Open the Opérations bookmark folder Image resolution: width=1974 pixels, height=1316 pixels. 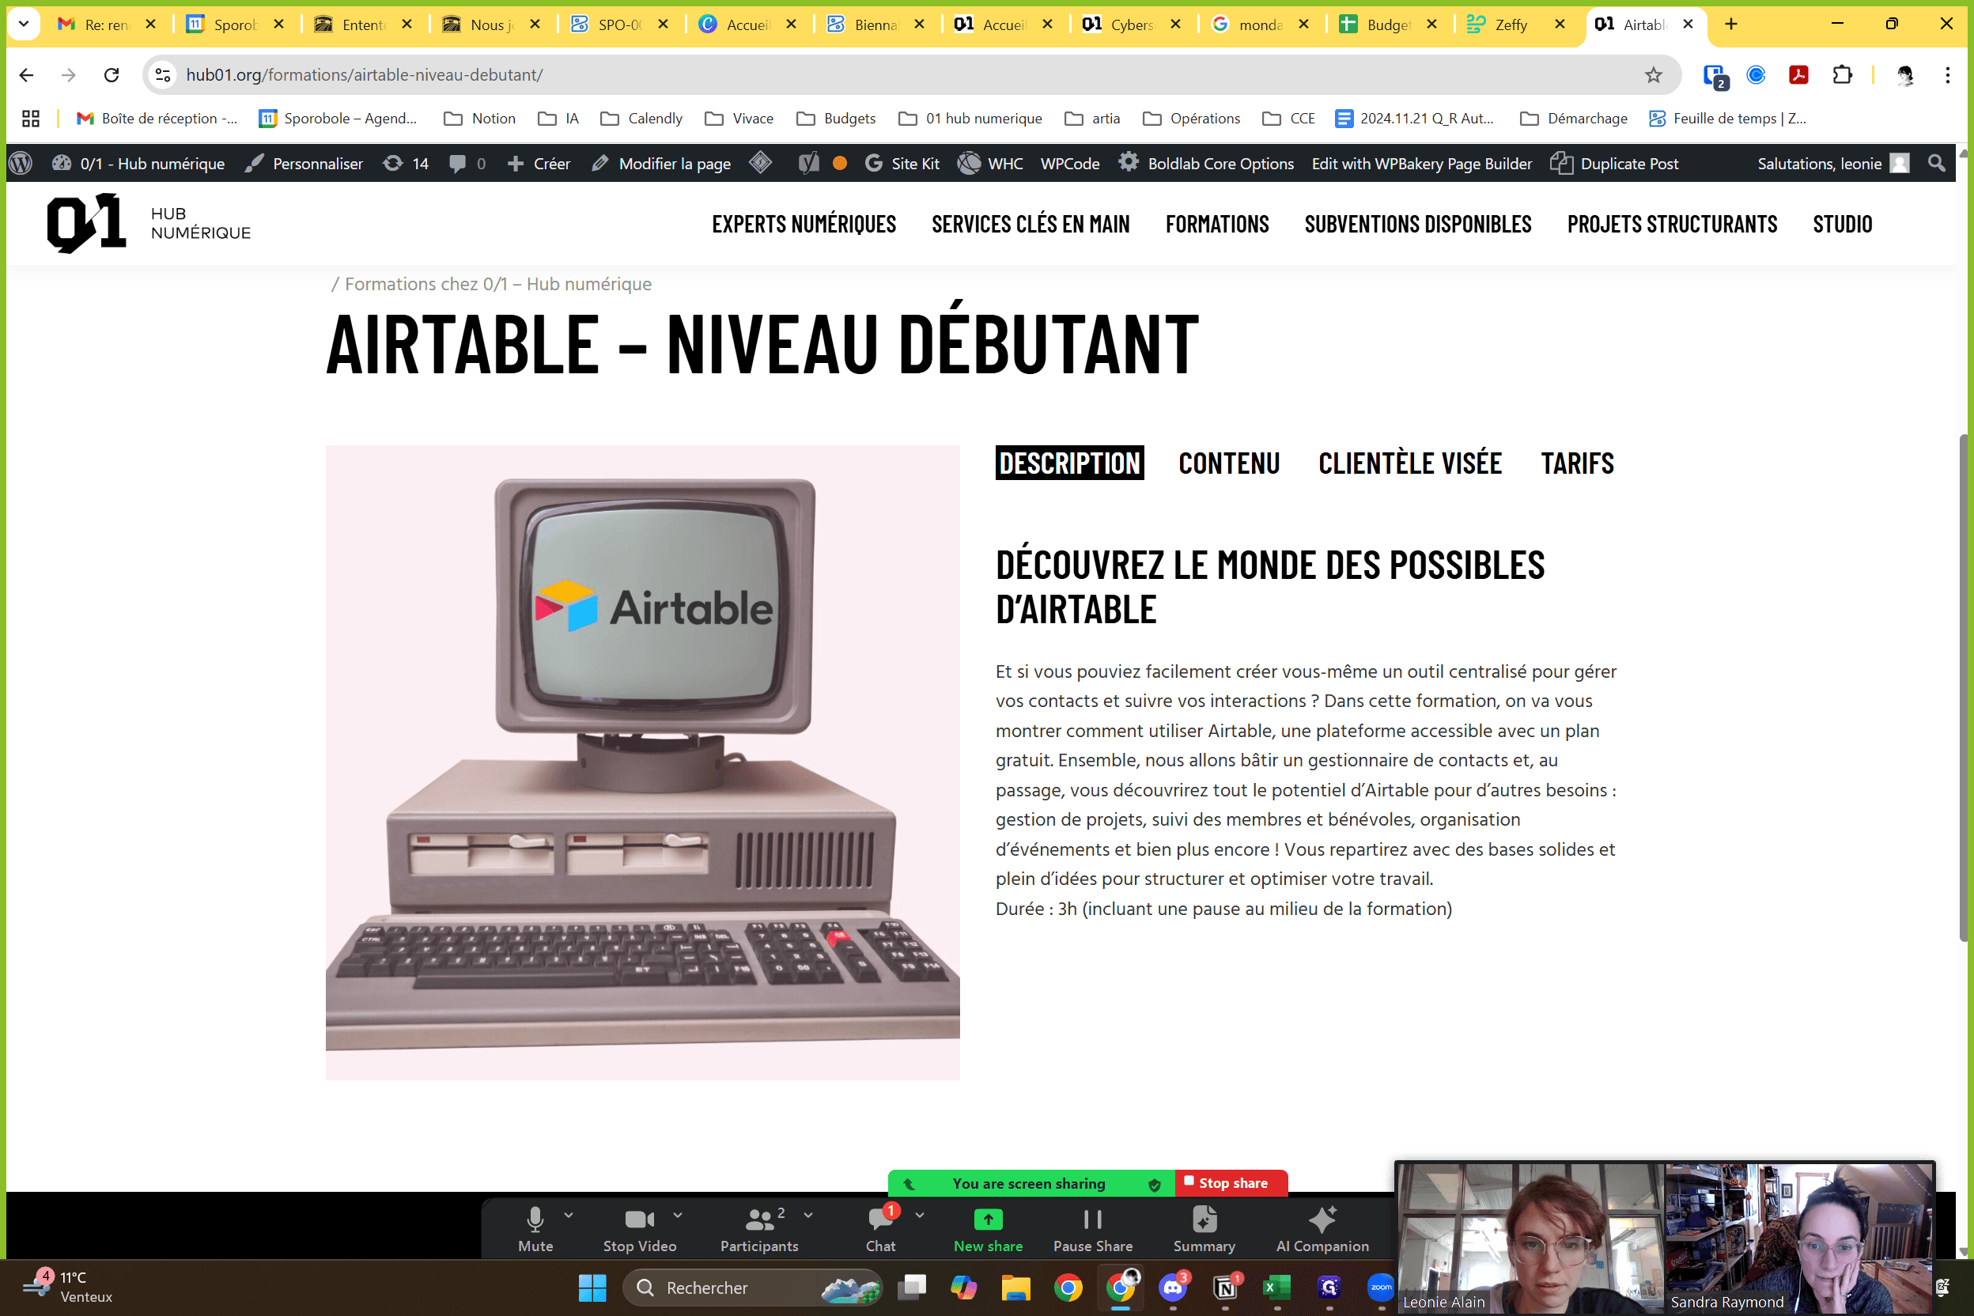point(1191,119)
